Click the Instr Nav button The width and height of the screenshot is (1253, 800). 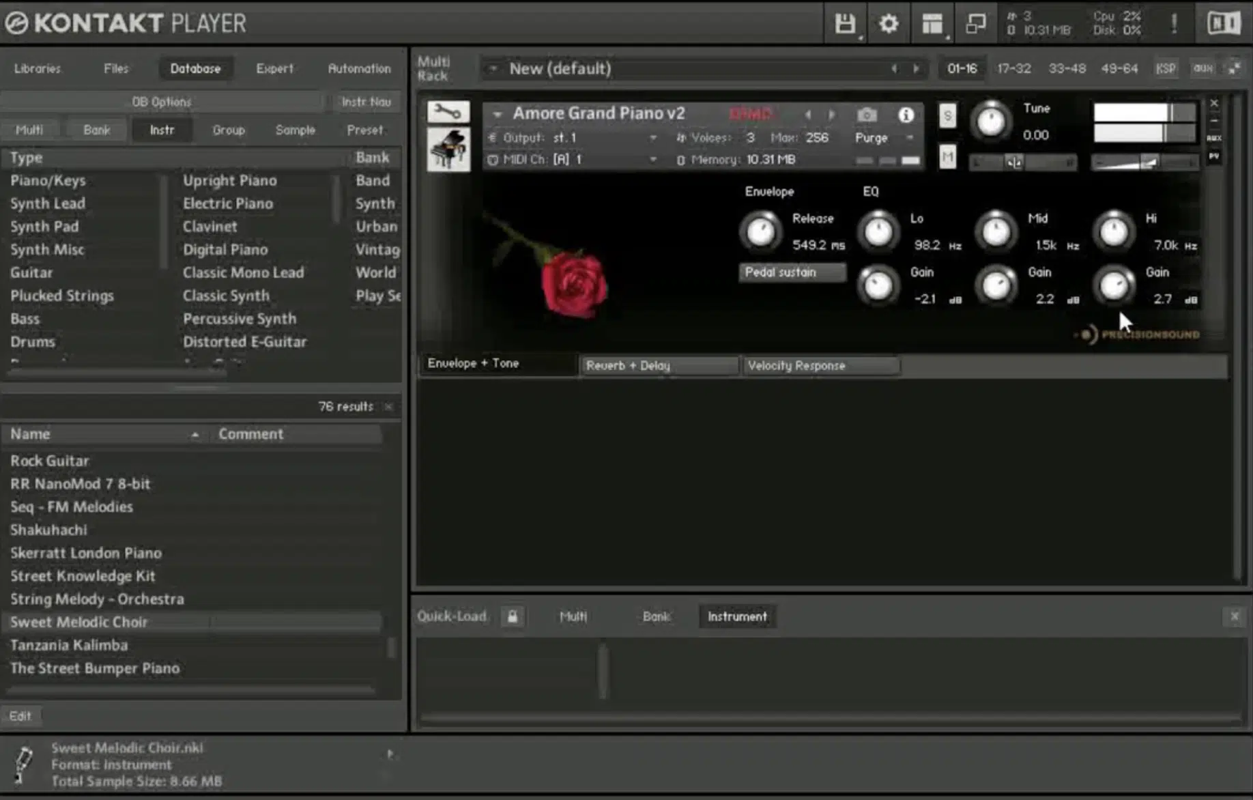point(366,102)
